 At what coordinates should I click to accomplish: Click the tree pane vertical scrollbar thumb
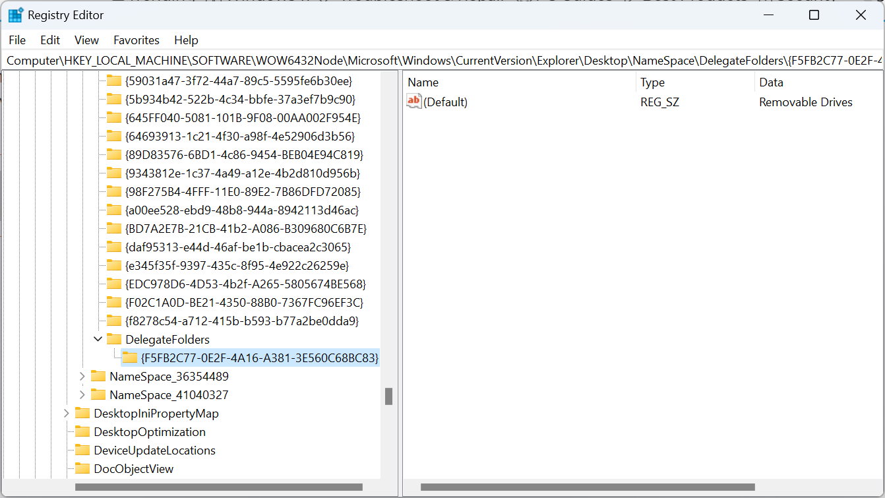389,396
